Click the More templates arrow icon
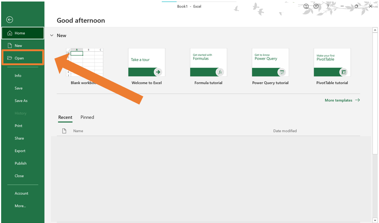379x223 pixels. 357,100
